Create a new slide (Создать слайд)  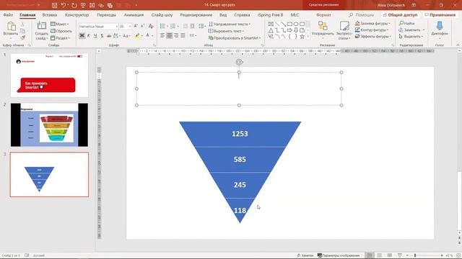[x=42, y=30]
